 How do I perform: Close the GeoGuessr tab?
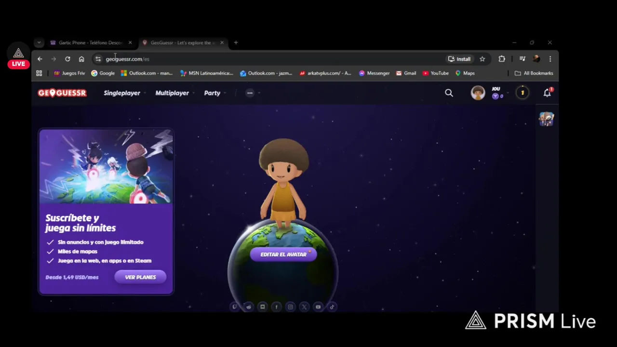pos(222,42)
